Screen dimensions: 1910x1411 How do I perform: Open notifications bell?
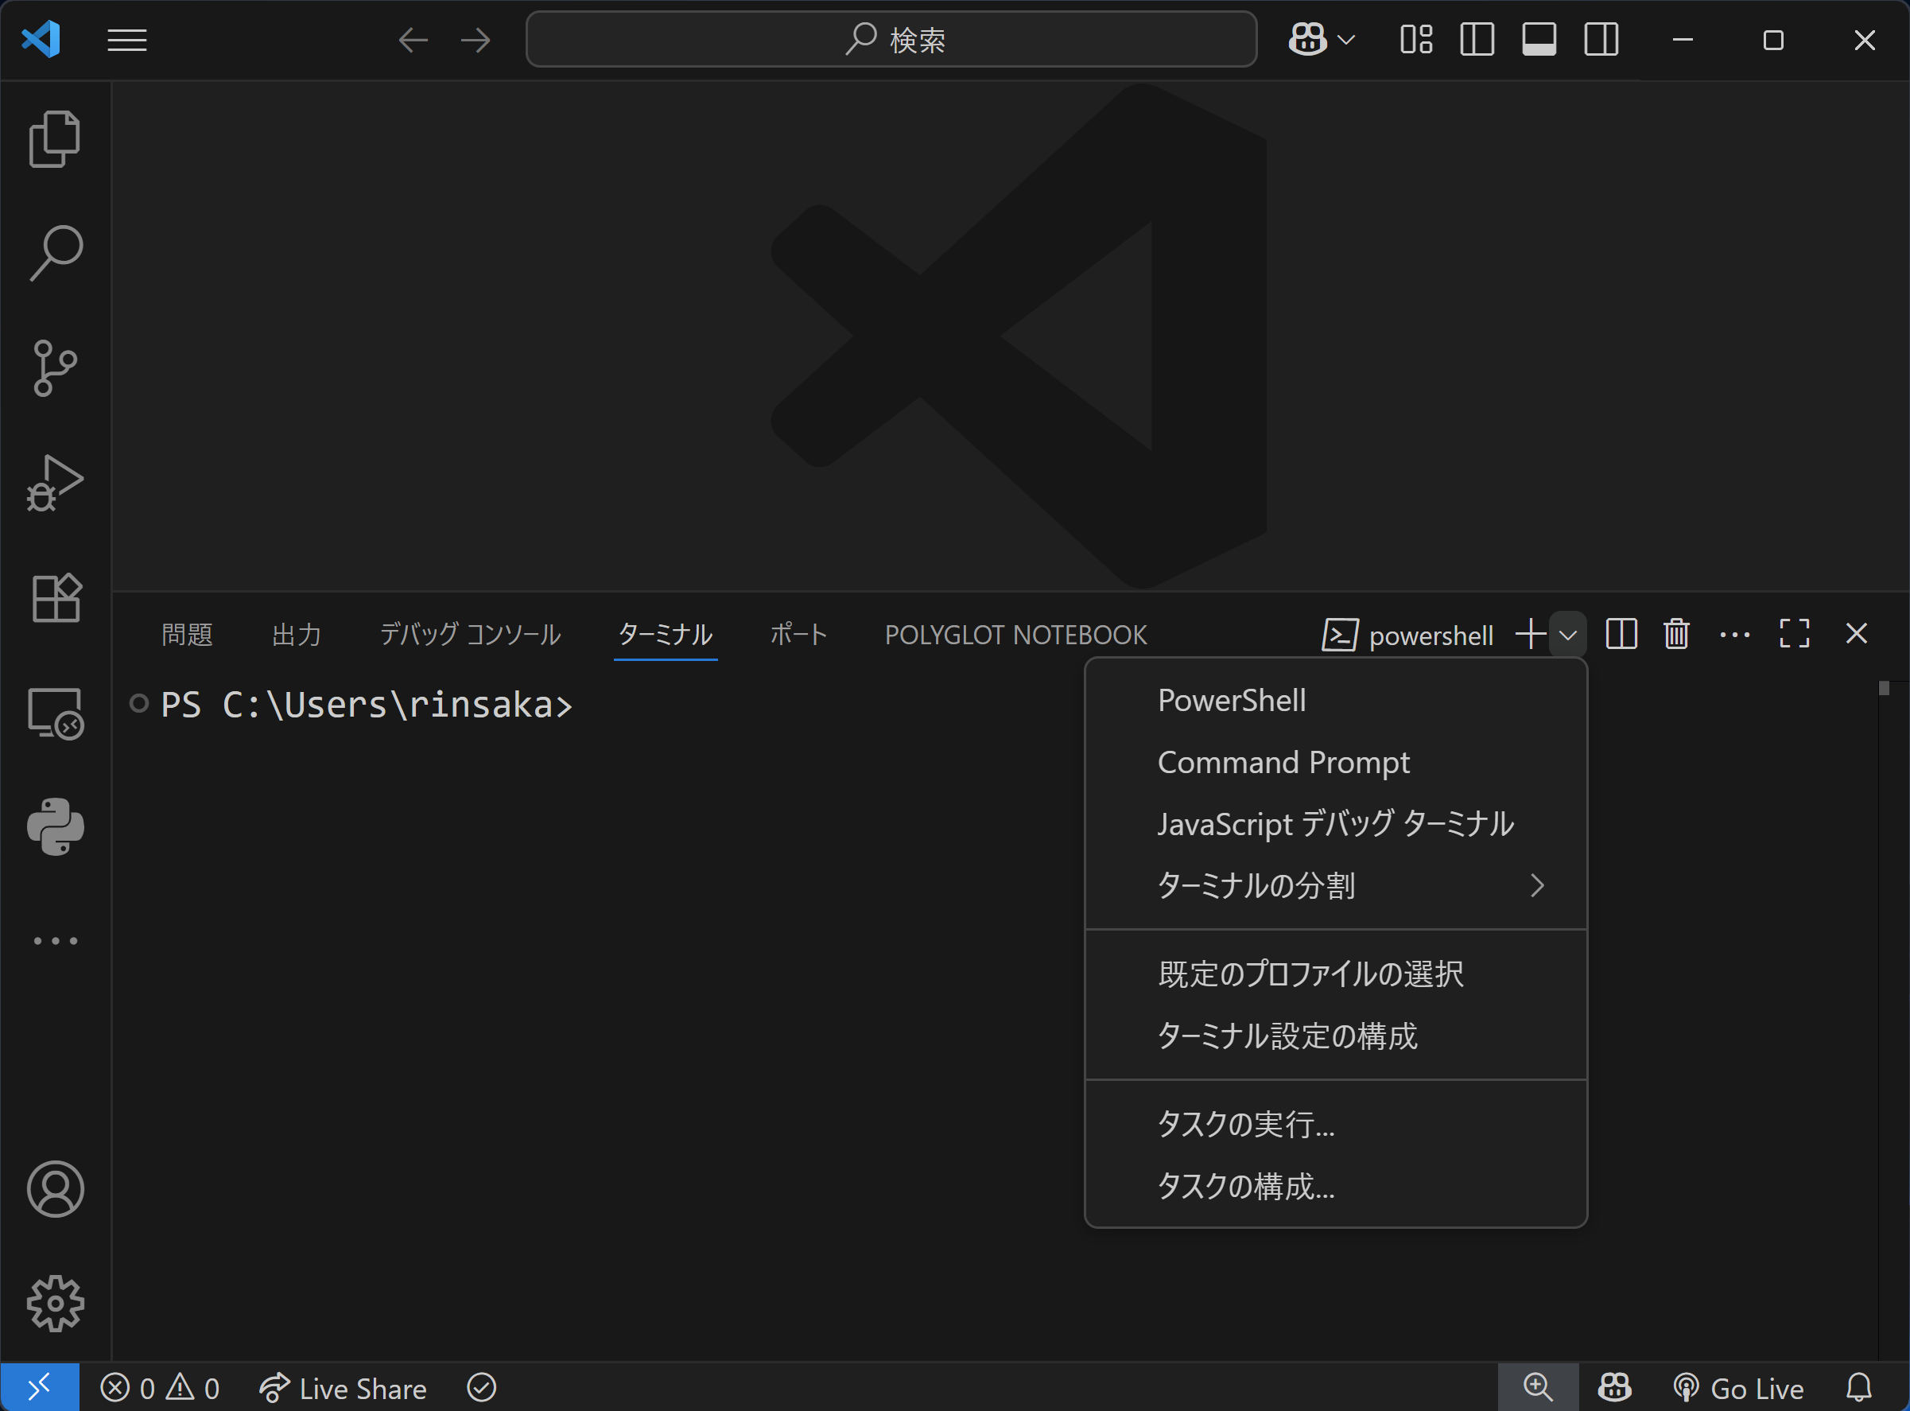coord(1859,1387)
